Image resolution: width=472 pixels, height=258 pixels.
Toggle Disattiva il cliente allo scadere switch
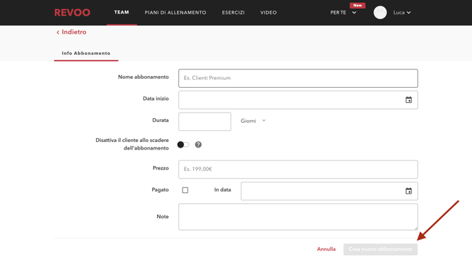pyautogui.click(x=183, y=145)
